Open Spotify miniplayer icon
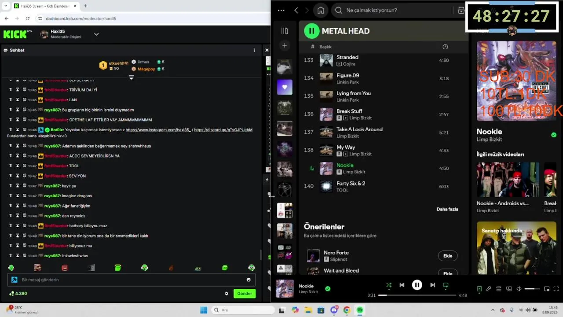Image resolution: width=563 pixels, height=317 pixels. [x=547, y=289]
